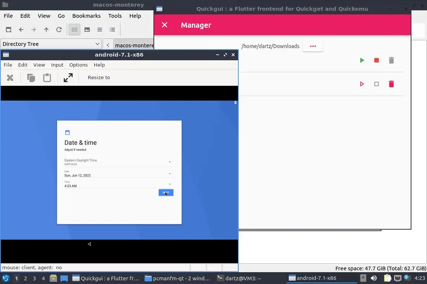The height and width of the screenshot is (284, 427).
Task: Click the 4:23 taskbar clock
Action: click(x=419, y=278)
